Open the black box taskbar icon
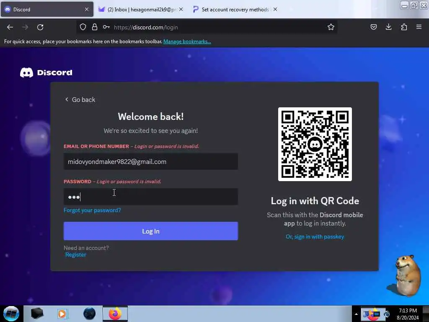 click(37, 314)
